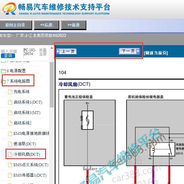Click the left arrow on 上一页
Image resolution: width=184 pixels, height=184 pixels.
point(58,51)
